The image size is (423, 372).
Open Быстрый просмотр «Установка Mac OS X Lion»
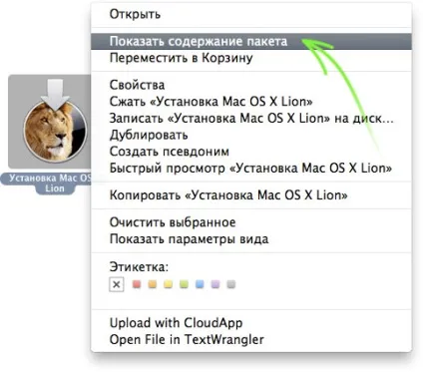click(x=251, y=169)
